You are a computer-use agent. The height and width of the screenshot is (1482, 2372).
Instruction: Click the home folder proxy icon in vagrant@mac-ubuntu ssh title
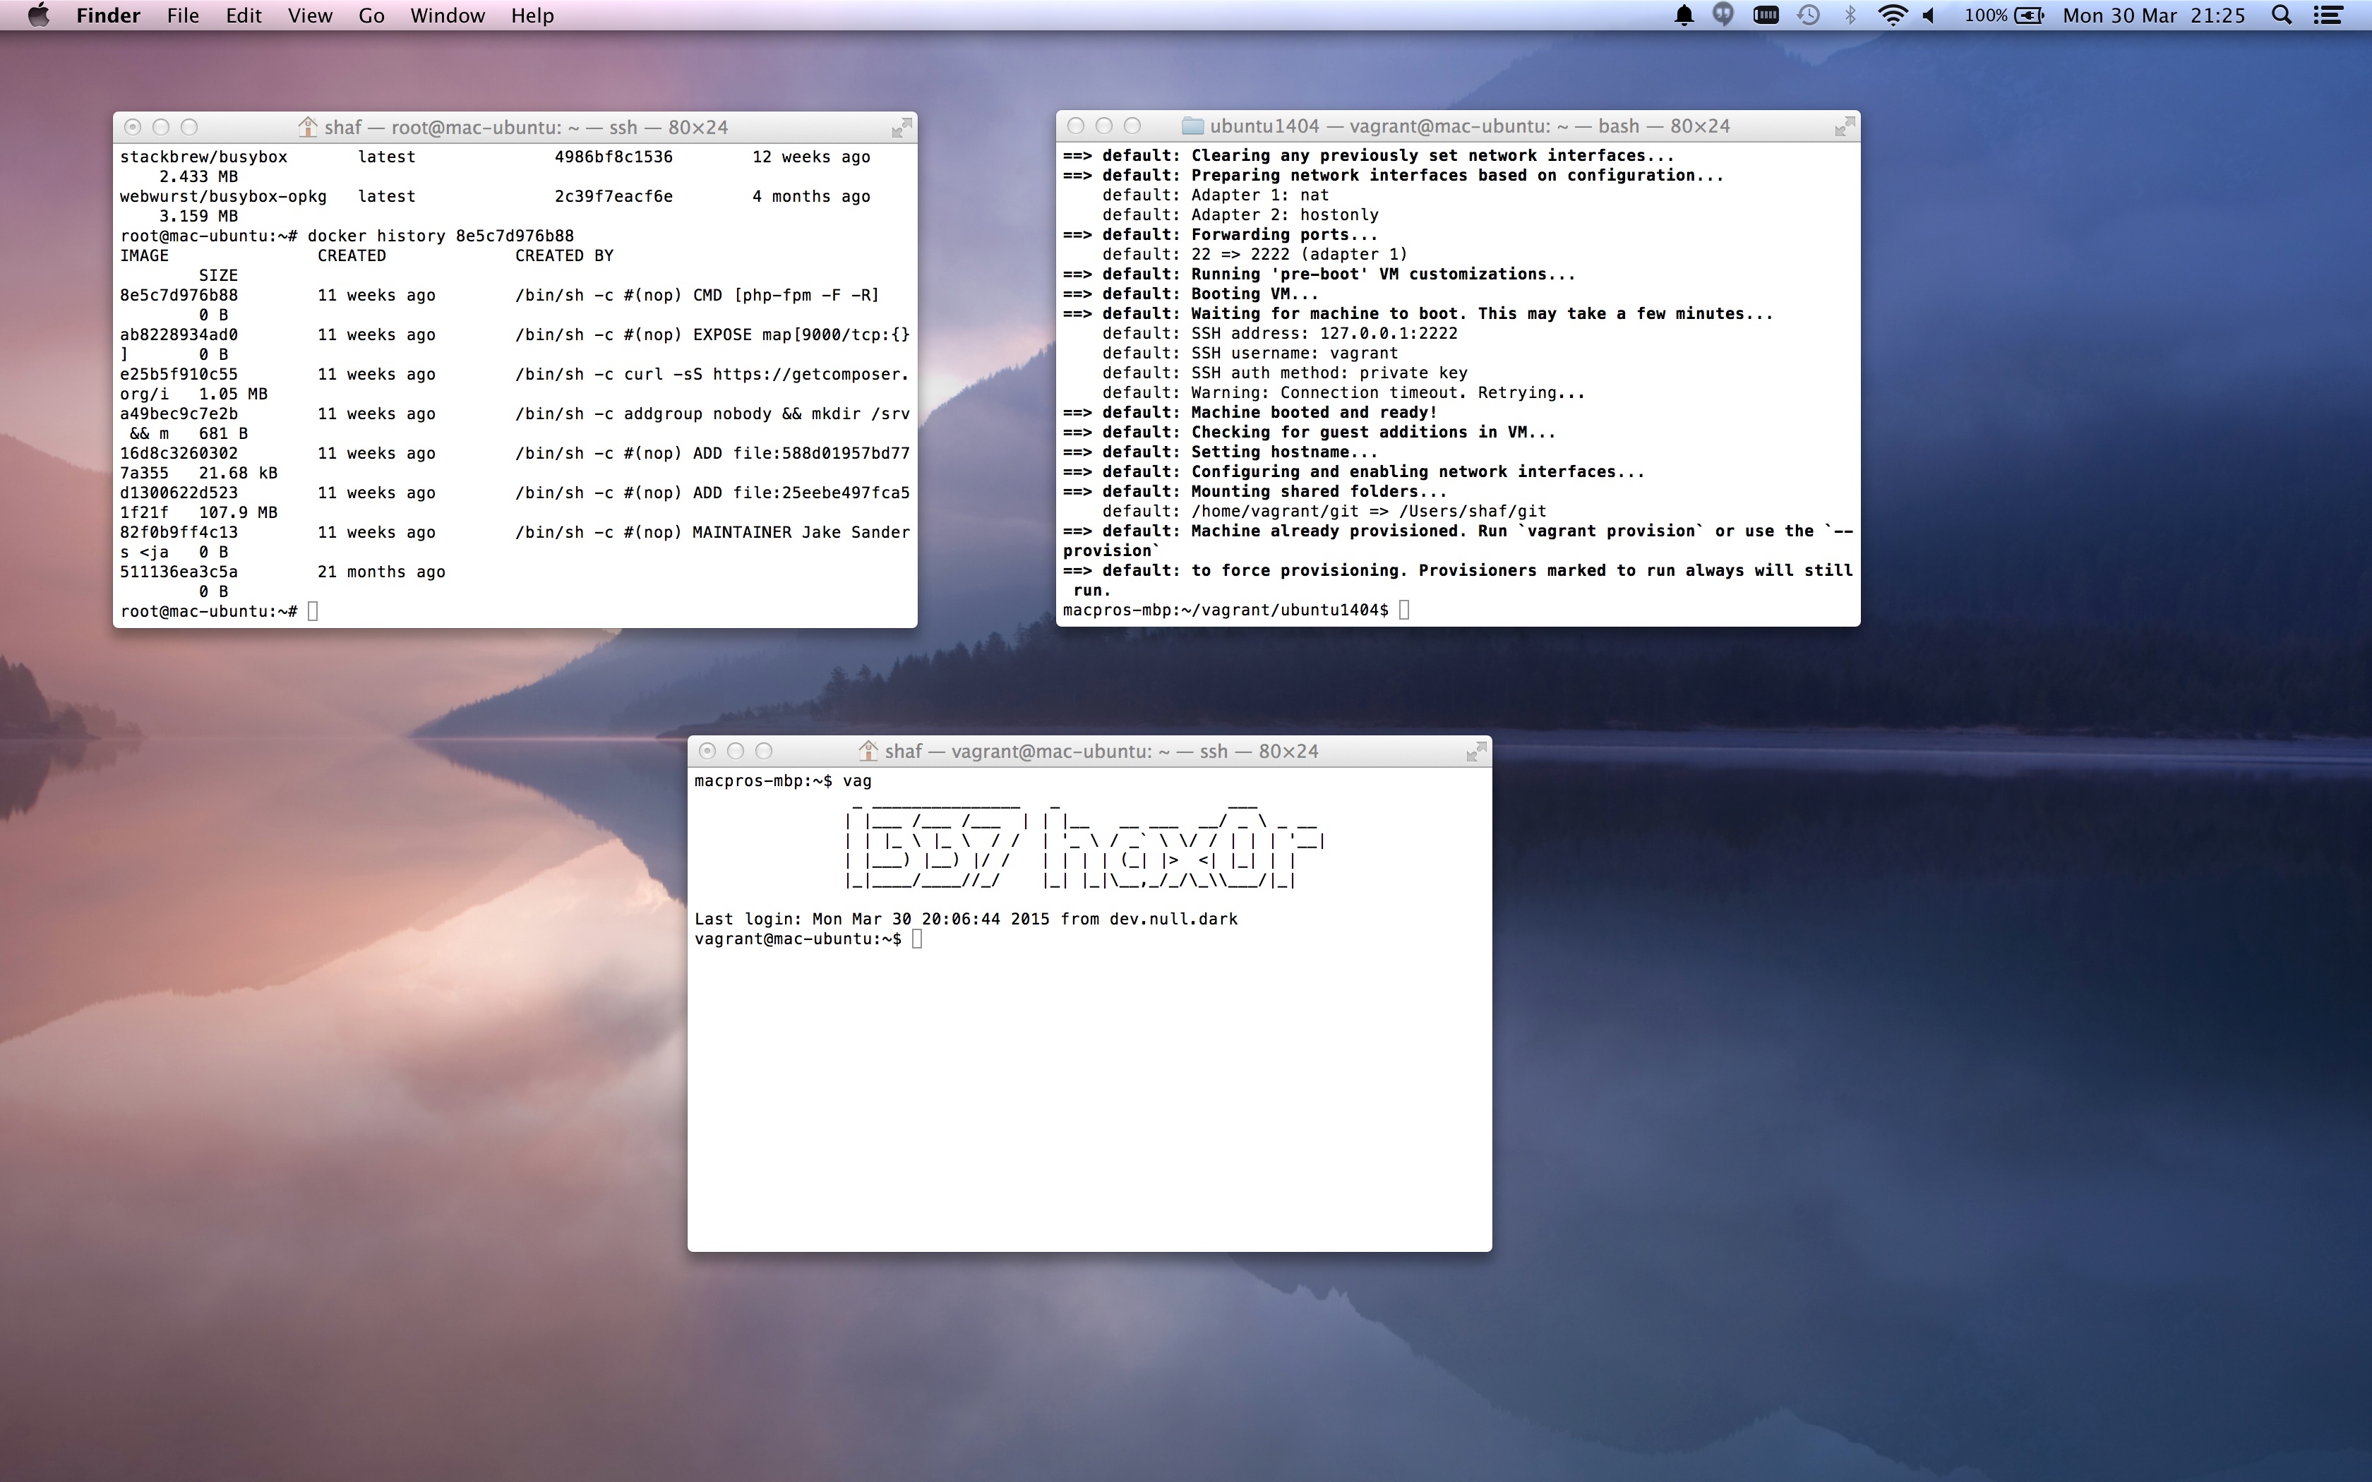coord(868,751)
